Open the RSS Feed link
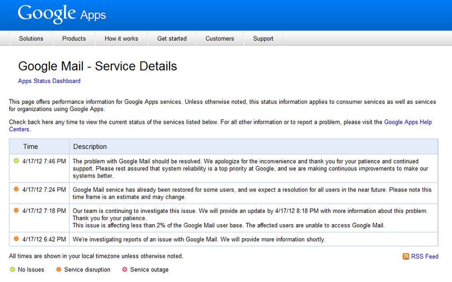The width and height of the screenshot is (452, 282). 424,256
